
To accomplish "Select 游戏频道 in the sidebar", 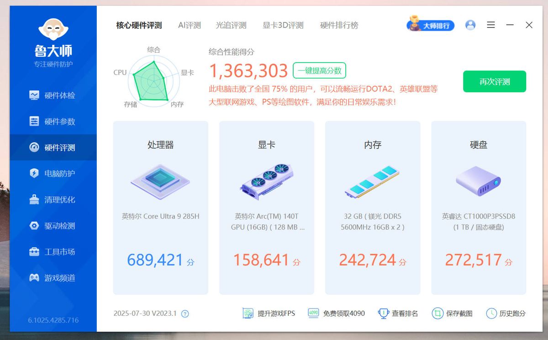I will (x=53, y=278).
